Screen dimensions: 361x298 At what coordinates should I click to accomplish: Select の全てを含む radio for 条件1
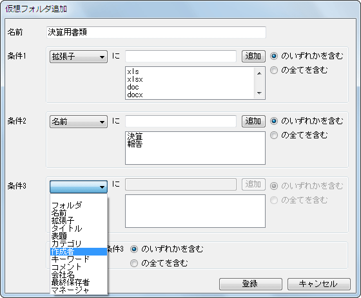pos(274,70)
